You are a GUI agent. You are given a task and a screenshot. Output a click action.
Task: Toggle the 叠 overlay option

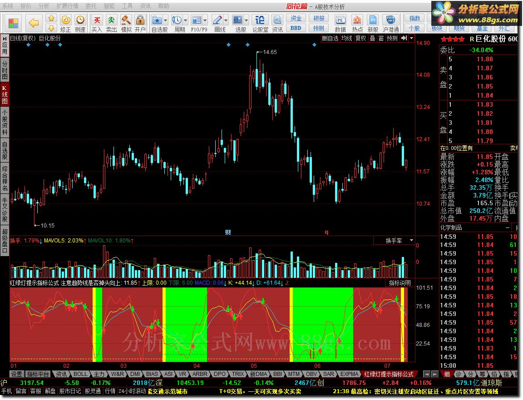[372, 38]
